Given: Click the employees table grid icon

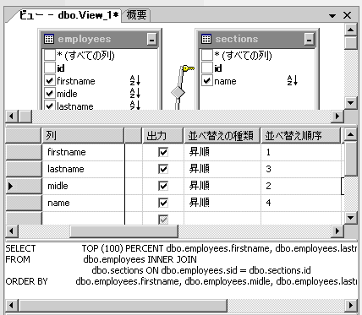Looking at the screenshot, I should (49, 39).
